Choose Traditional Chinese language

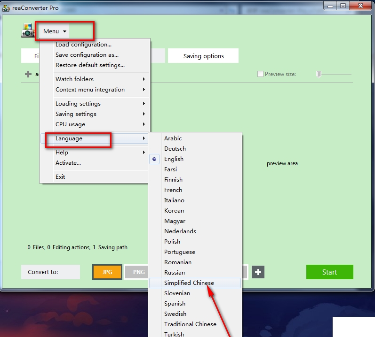195,324
